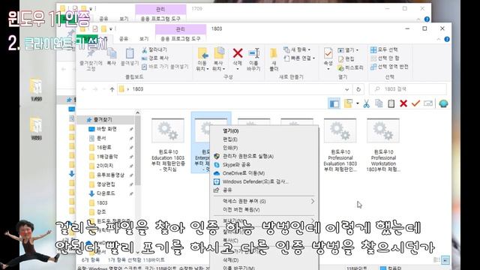Click the 1803 address bar path
This screenshot has height=270, width=480.
138,89
